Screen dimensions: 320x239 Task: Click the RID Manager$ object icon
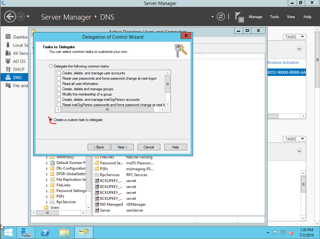click(97, 204)
